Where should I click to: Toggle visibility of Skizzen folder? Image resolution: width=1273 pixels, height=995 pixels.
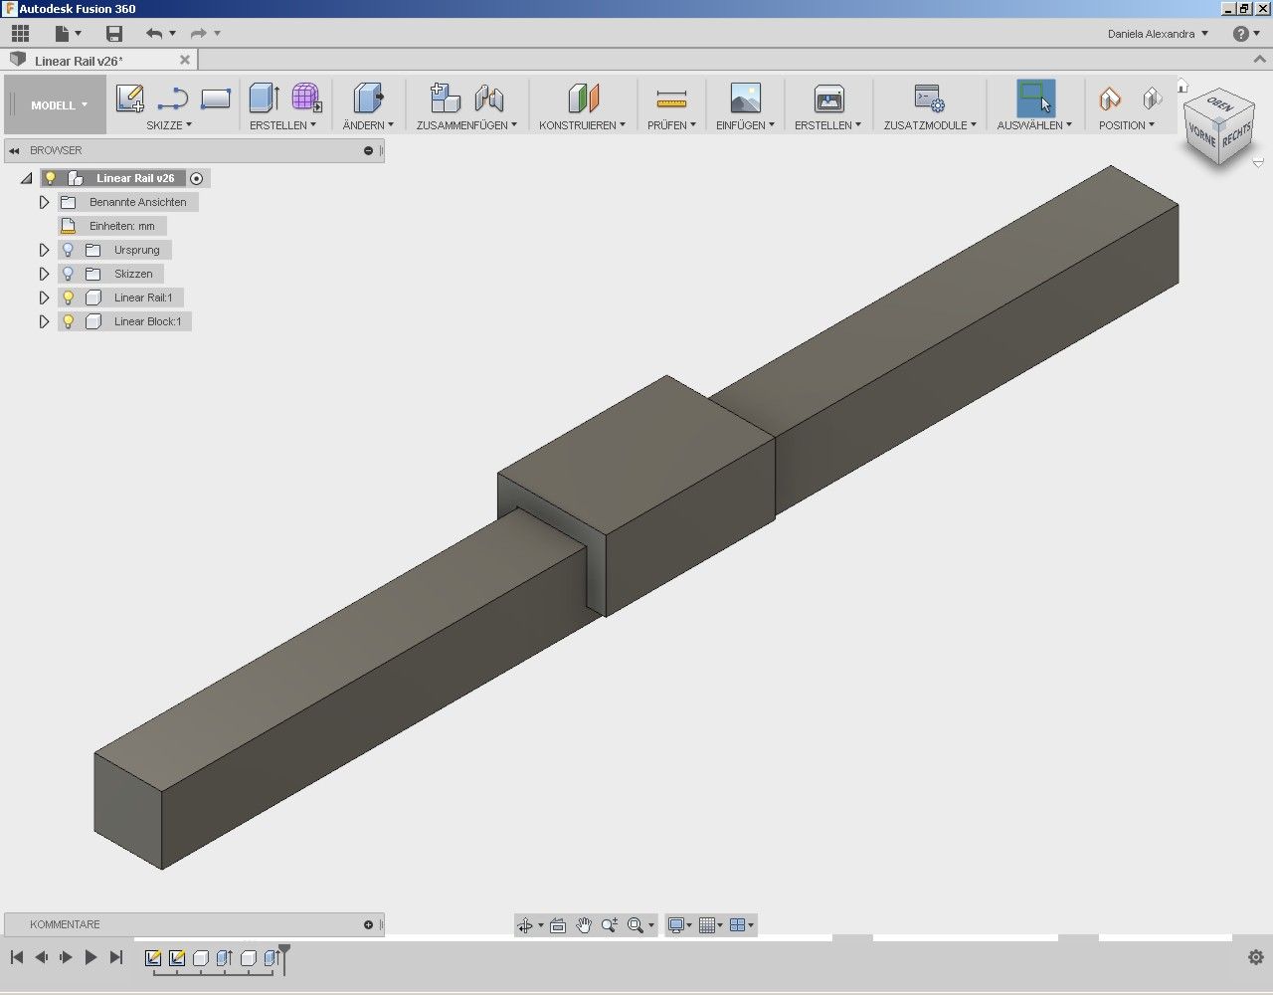tap(68, 274)
